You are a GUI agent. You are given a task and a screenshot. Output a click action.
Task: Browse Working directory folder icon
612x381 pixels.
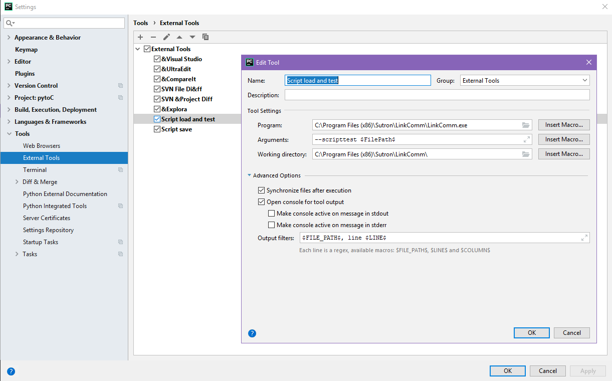click(526, 154)
